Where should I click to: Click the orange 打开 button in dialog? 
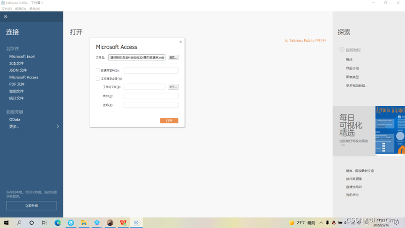pos(169,121)
